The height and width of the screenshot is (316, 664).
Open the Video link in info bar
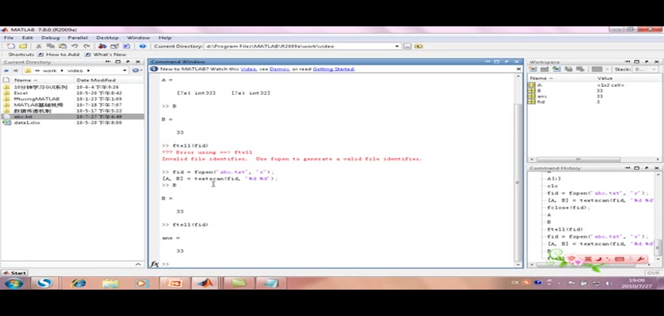248,69
